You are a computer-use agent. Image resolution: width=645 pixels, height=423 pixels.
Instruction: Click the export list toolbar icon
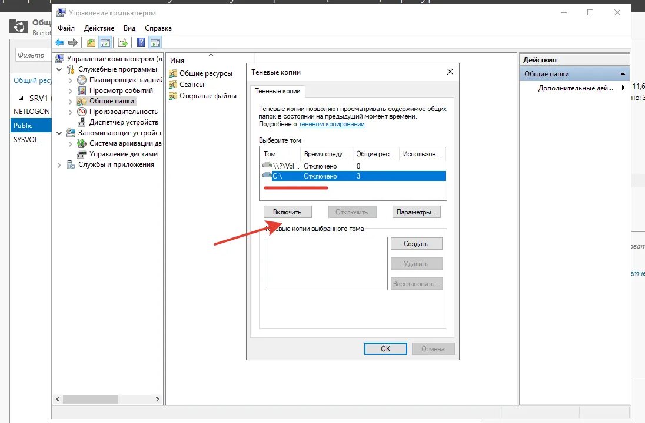[x=122, y=42]
